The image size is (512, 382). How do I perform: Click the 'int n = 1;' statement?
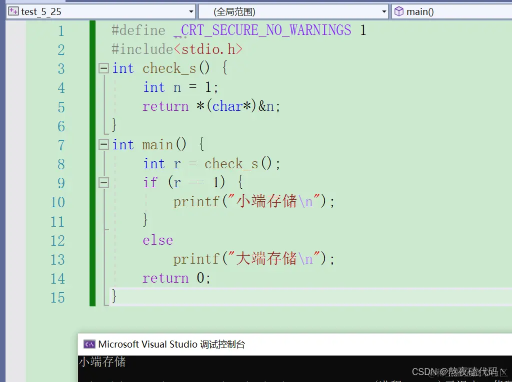pos(180,87)
